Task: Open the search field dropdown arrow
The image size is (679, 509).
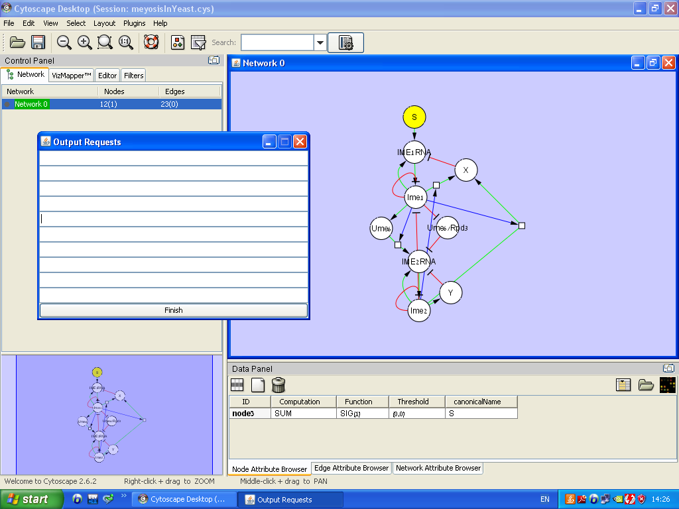Action: click(x=320, y=42)
